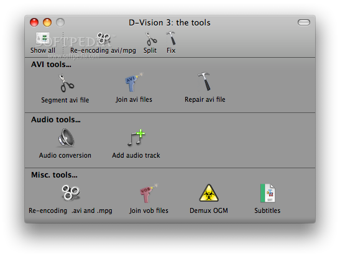This screenshot has height=257, width=340.
Task: Open the Audio conversion speaker icon
Action: pyautogui.click(x=66, y=138)
